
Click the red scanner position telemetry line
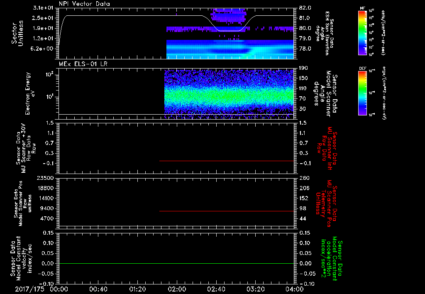tap(227, 211)
